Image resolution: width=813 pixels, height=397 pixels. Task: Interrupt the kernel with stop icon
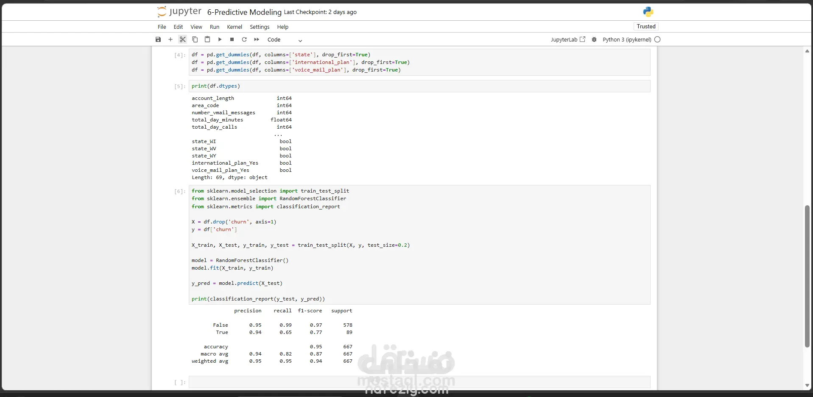pos(232,39)
